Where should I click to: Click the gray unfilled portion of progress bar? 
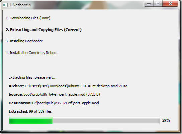pyautogui.click(x=106, y=120)
